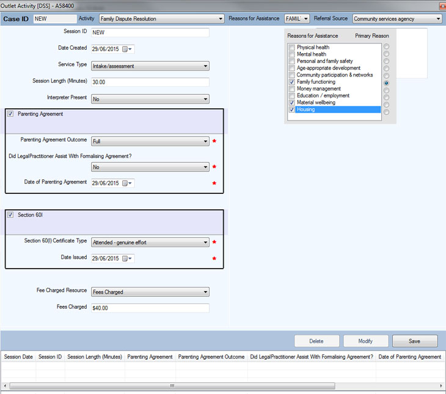
Task: Uncheck the Parenting Agreement checkbox
Action: coord(10,114)
